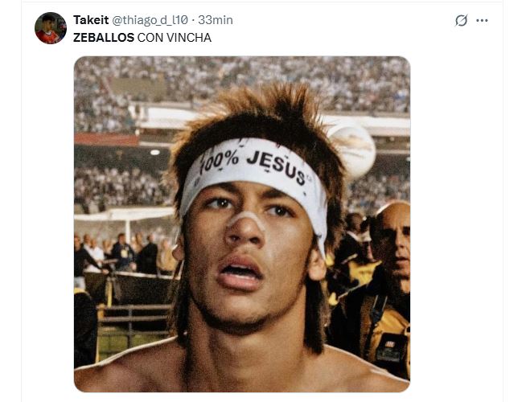Click the 33min timestamp link

[215, 19]
